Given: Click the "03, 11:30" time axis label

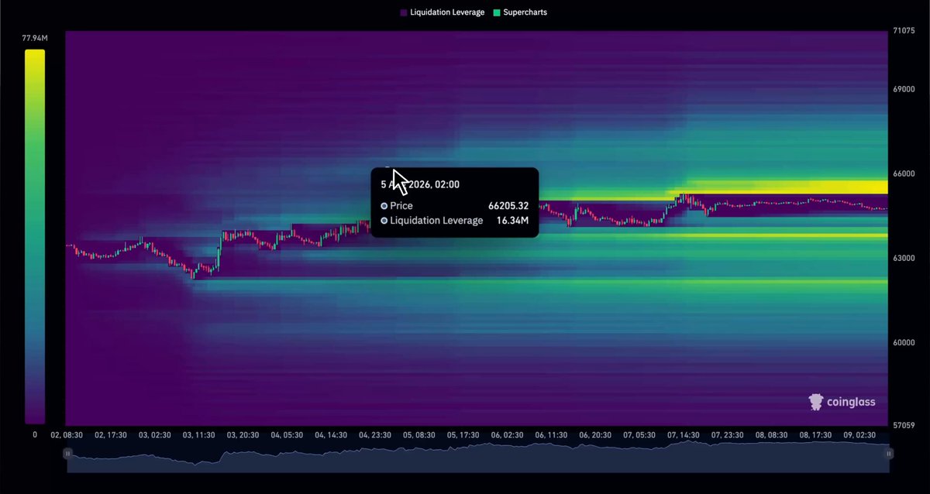Looking at the screenshot, I should [x=200, y=435].
